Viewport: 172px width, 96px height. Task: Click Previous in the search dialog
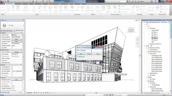89,54
